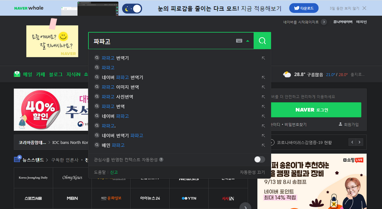
Task: Click the 다운로드 button in banner
Action: 303,8
